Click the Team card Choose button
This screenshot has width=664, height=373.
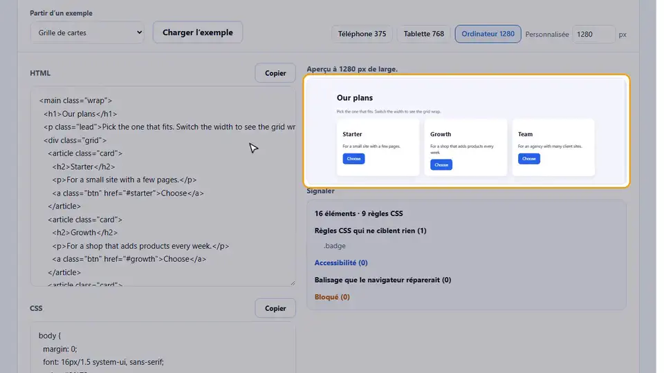(529, 159)
